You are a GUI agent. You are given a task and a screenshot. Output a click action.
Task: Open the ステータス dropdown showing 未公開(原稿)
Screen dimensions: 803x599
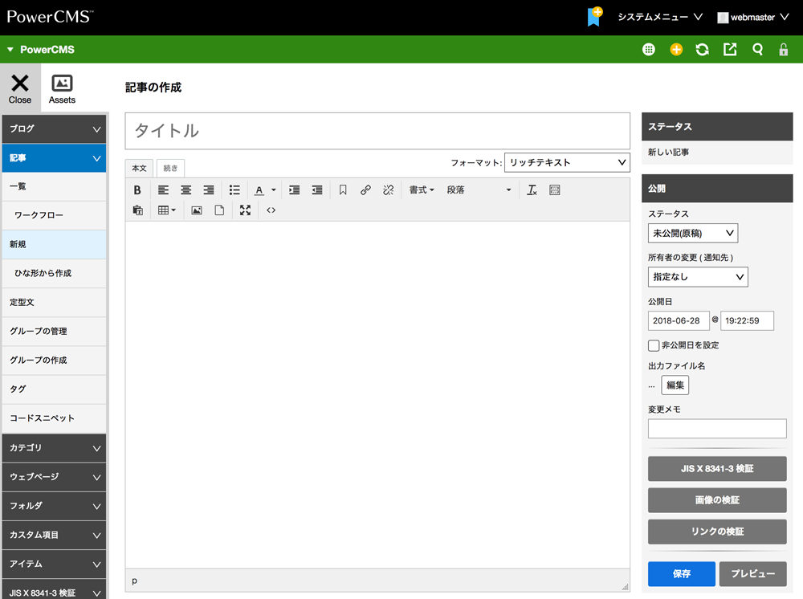click(692, 233)
